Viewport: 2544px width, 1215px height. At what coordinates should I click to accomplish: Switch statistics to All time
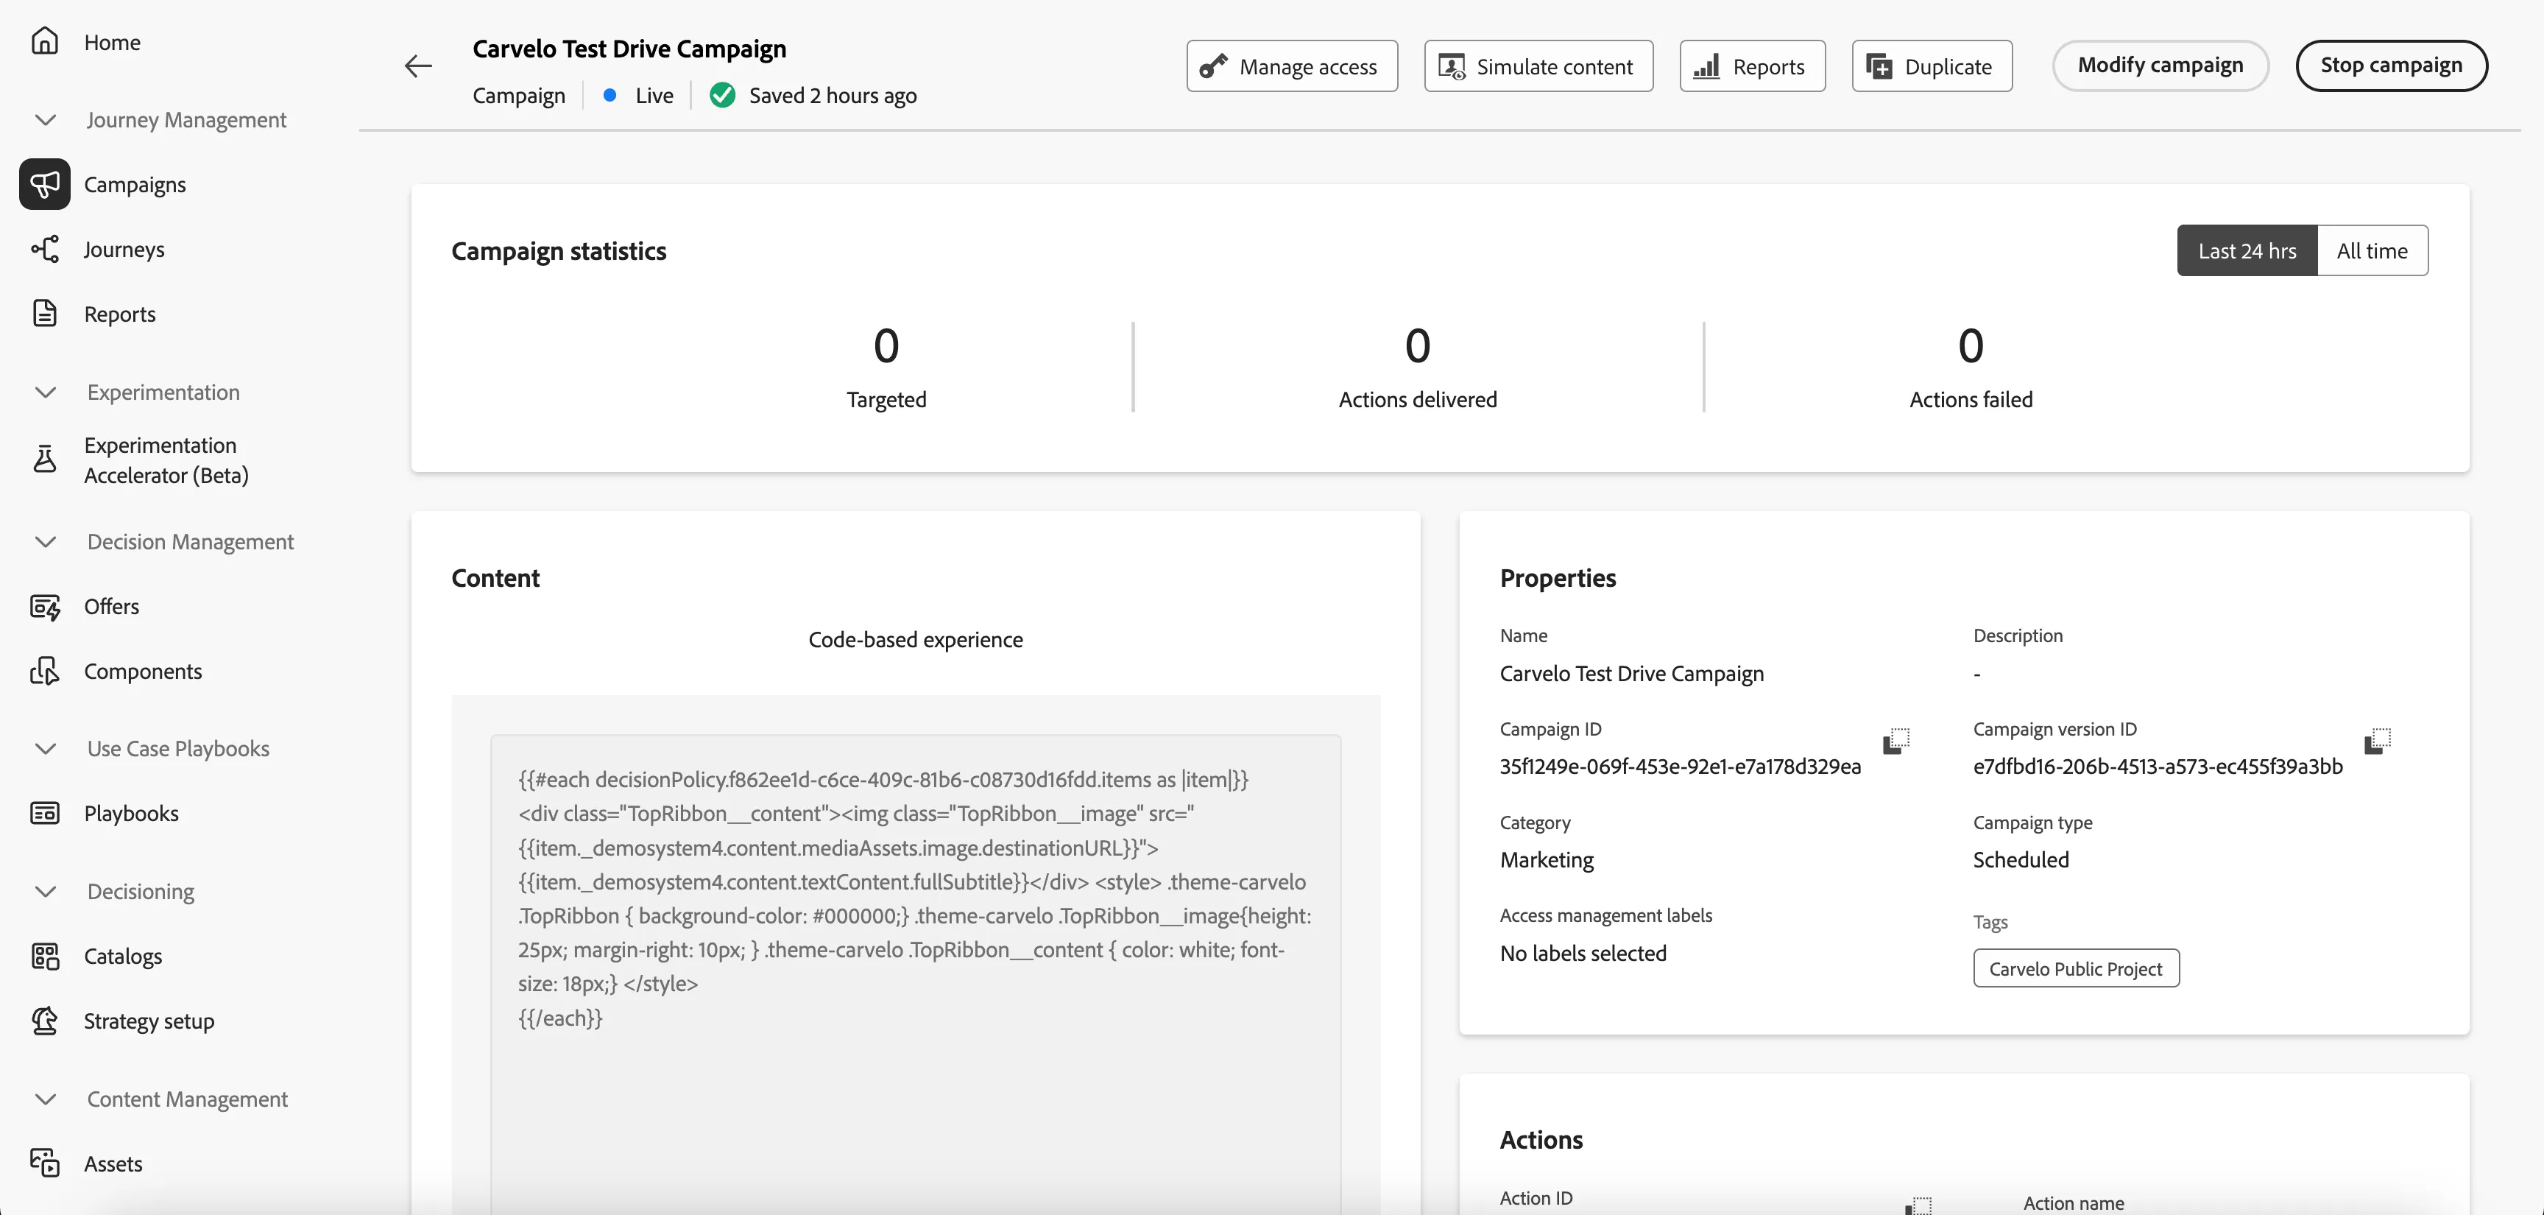[2372, 251]
